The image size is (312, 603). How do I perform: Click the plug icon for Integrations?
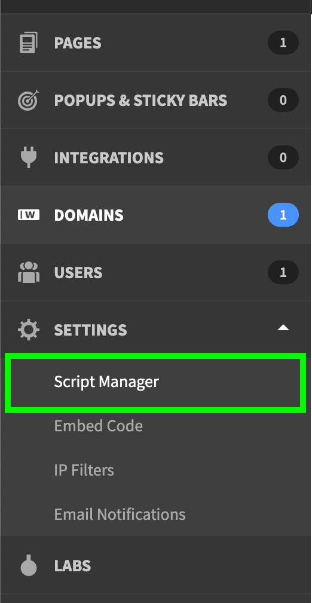(x=29, y=158)
